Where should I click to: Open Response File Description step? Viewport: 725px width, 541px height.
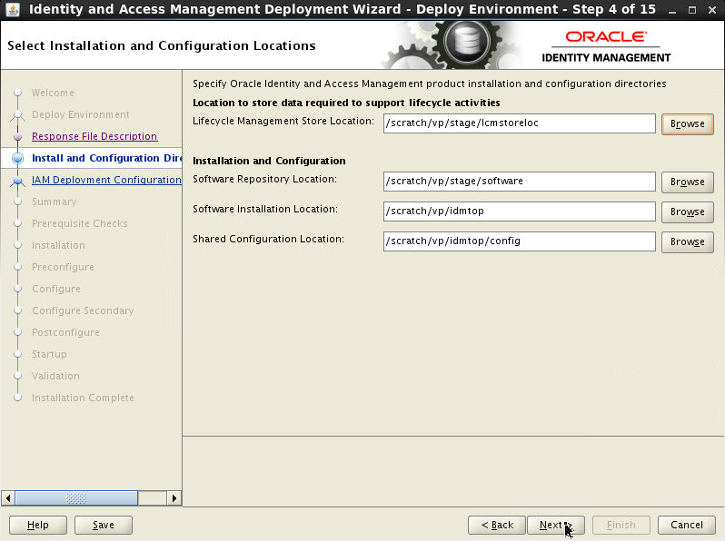click(x=94, y=136)
